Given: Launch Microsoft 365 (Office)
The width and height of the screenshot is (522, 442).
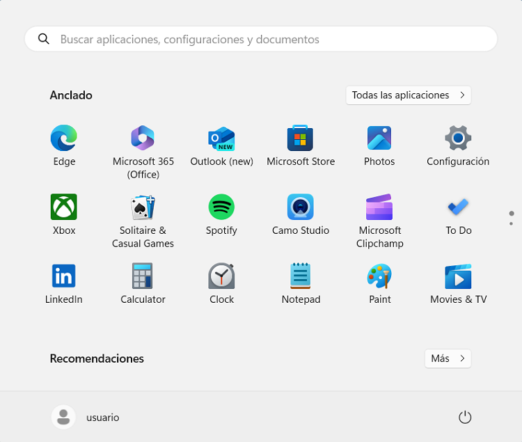Looking at the screenshot, I should pyautogui.click(x=143, y=152).
